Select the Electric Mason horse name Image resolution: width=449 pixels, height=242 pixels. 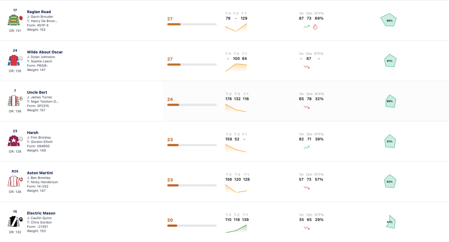coord(41,213)
